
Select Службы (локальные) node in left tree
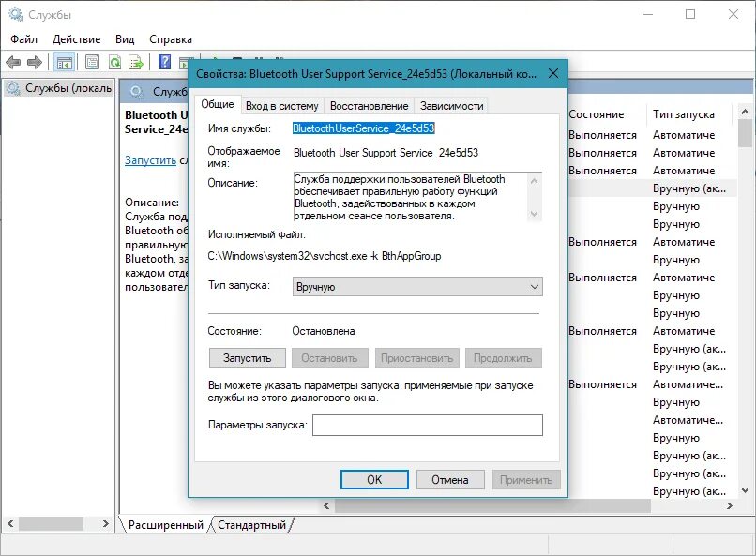[60, 88]
